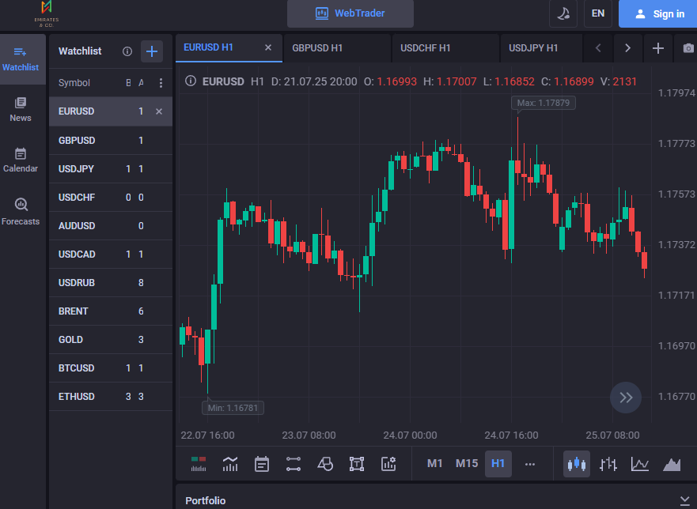Click the Watchlist info icon
The width and height of the screenshot is (697, 509).
tap(127, 51)
